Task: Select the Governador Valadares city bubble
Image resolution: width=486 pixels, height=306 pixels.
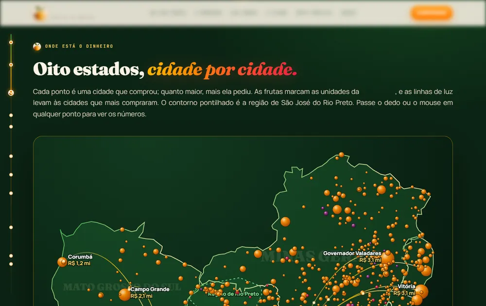Action: [x=387, y=258]
